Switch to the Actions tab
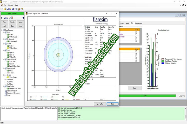This screenshot has width=187, height=124. point(122,23)
